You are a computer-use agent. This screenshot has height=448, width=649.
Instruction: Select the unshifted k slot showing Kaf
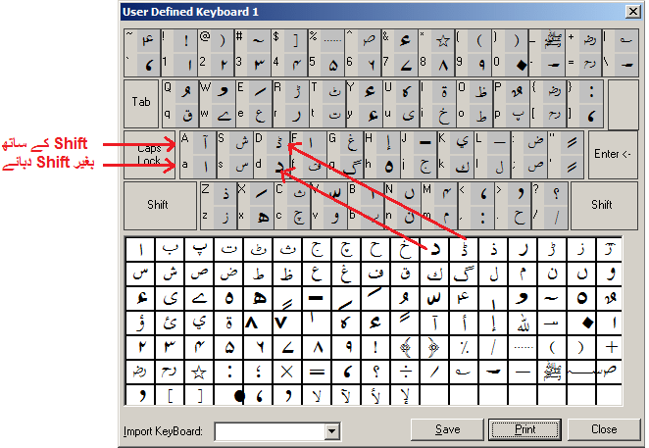[463, 168]
